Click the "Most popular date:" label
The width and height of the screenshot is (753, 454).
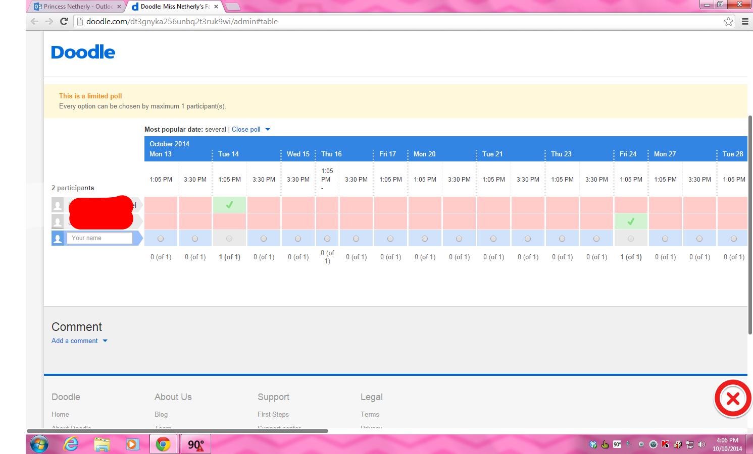pos(174,130)
